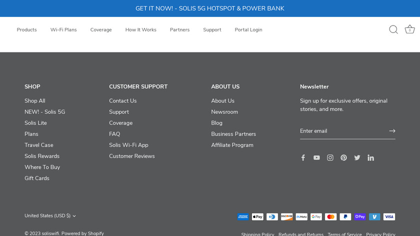The image size is (420, 236).
Task: Open the Shop All link
Action: [35, 100]
